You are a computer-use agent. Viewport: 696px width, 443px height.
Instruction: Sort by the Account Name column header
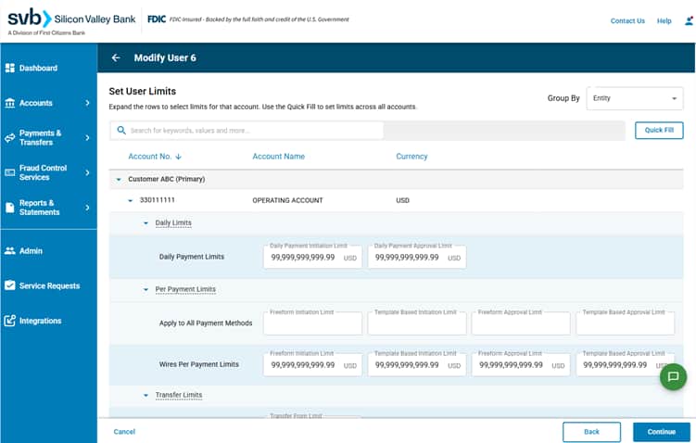(x=278, y=157)
